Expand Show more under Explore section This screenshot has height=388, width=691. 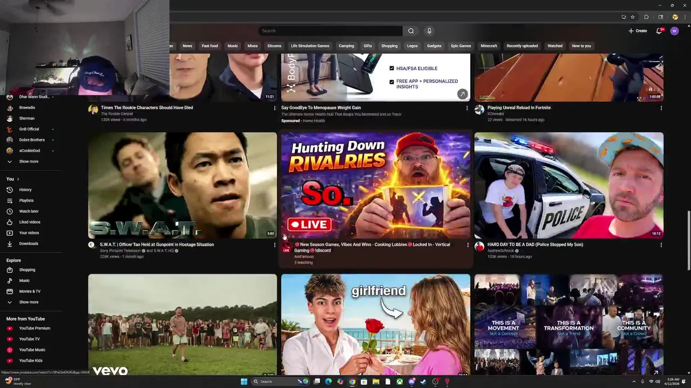coord(29,302)
